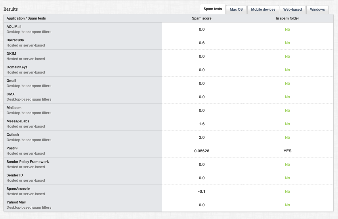This screenshot has height=219, width=338.
Task: Open the Web-based tab
Action: [293, 9]
